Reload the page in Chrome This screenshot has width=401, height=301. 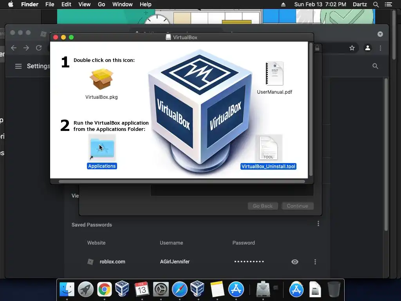(39, 48)
